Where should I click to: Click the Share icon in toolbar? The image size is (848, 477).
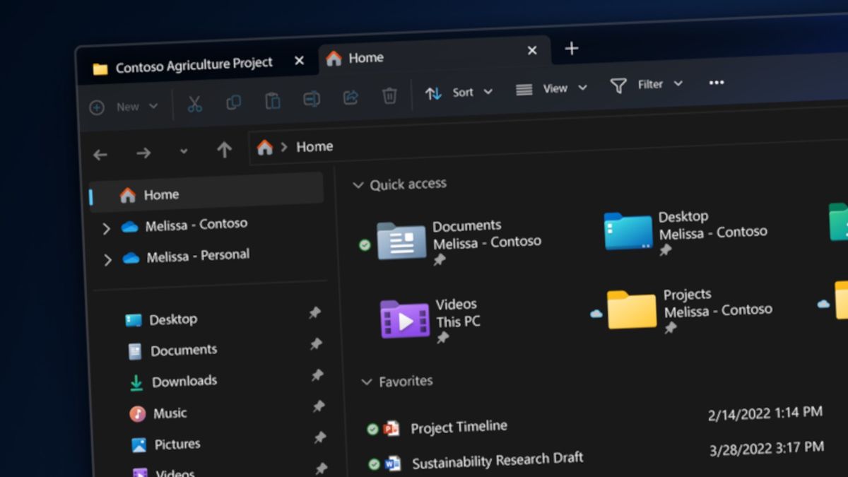[351, 97]
